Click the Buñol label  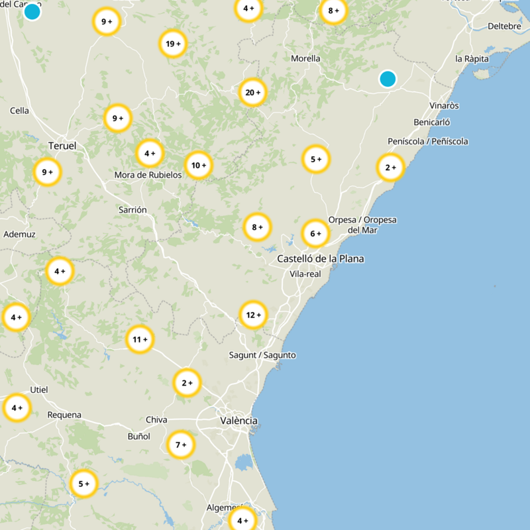pos(139,437)
